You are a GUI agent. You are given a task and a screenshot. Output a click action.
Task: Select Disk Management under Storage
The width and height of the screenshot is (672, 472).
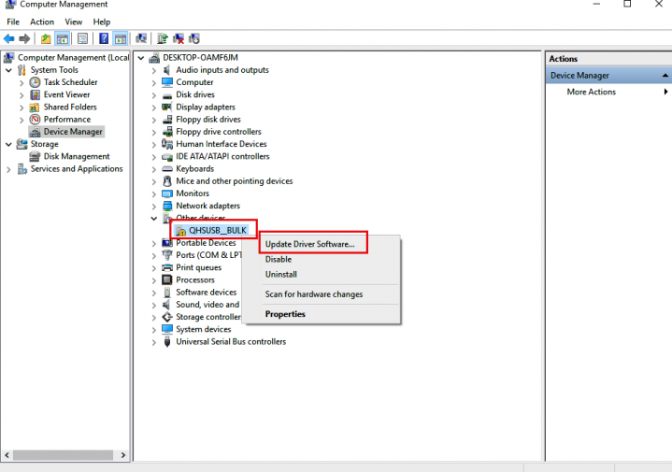(76, 156)
